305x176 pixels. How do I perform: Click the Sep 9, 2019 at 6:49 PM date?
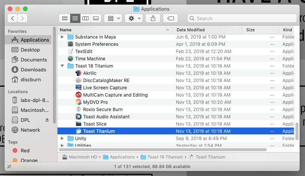(201, 139)
